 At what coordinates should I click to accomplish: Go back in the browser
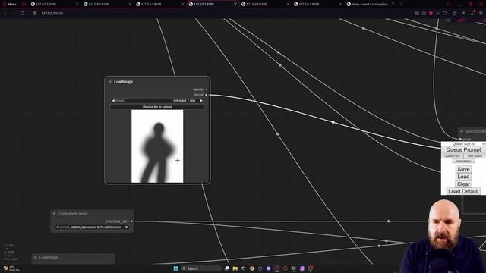(5, 14)
